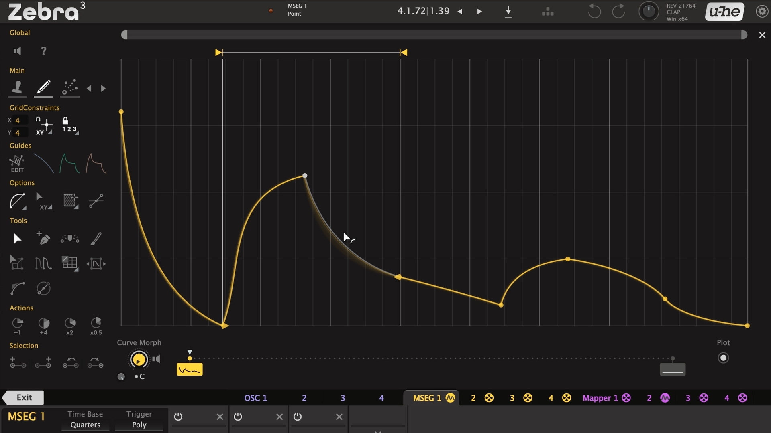Image resolution: width=771 pixels, height=433 pixels.
Task: Open the Guides EDIT tool
Action: coord(17,164)
